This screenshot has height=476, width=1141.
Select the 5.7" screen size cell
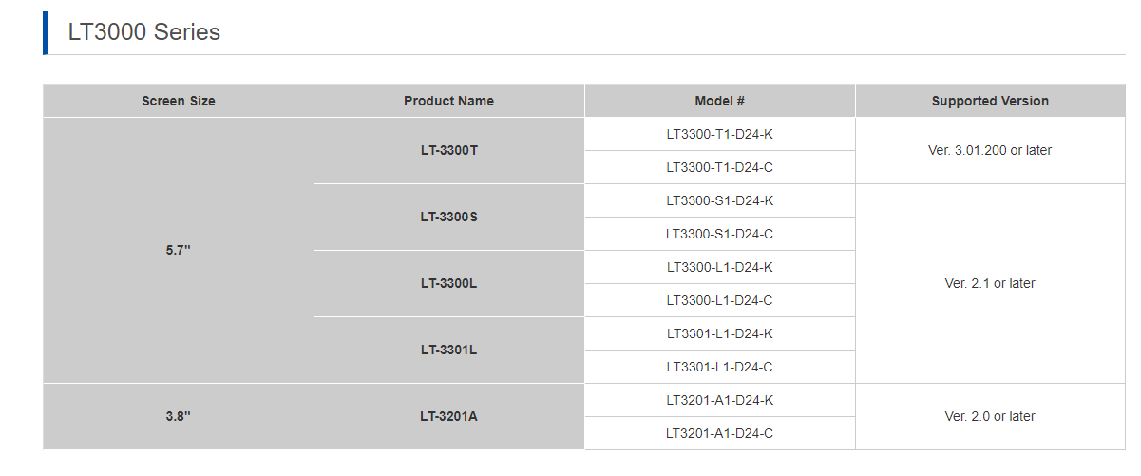tap(179, 251)
